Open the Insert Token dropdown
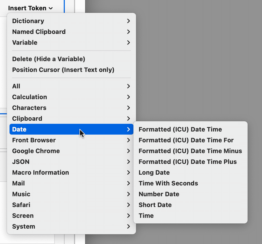The height and width of the screenshot is (244, 262). point(30,8)
